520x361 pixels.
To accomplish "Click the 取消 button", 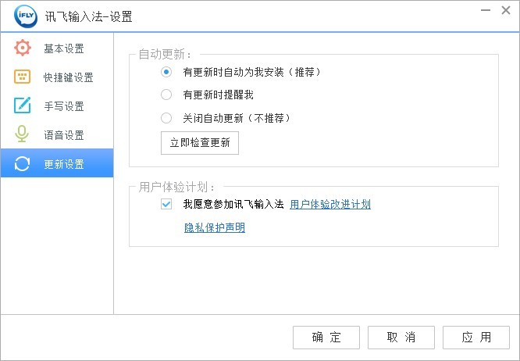I will pos(401,338).
